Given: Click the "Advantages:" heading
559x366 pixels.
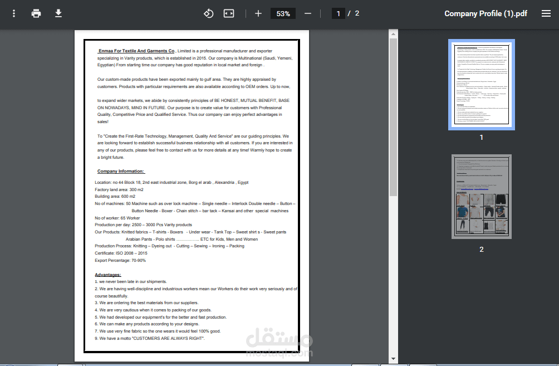Looking at the screenshot, I should click(108, 275).
